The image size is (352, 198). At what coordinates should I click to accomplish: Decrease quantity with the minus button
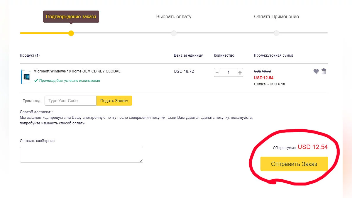pyautogui.click(x=217, y=72)
